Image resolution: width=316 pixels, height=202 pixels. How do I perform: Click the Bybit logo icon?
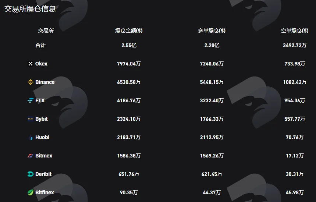31,119
